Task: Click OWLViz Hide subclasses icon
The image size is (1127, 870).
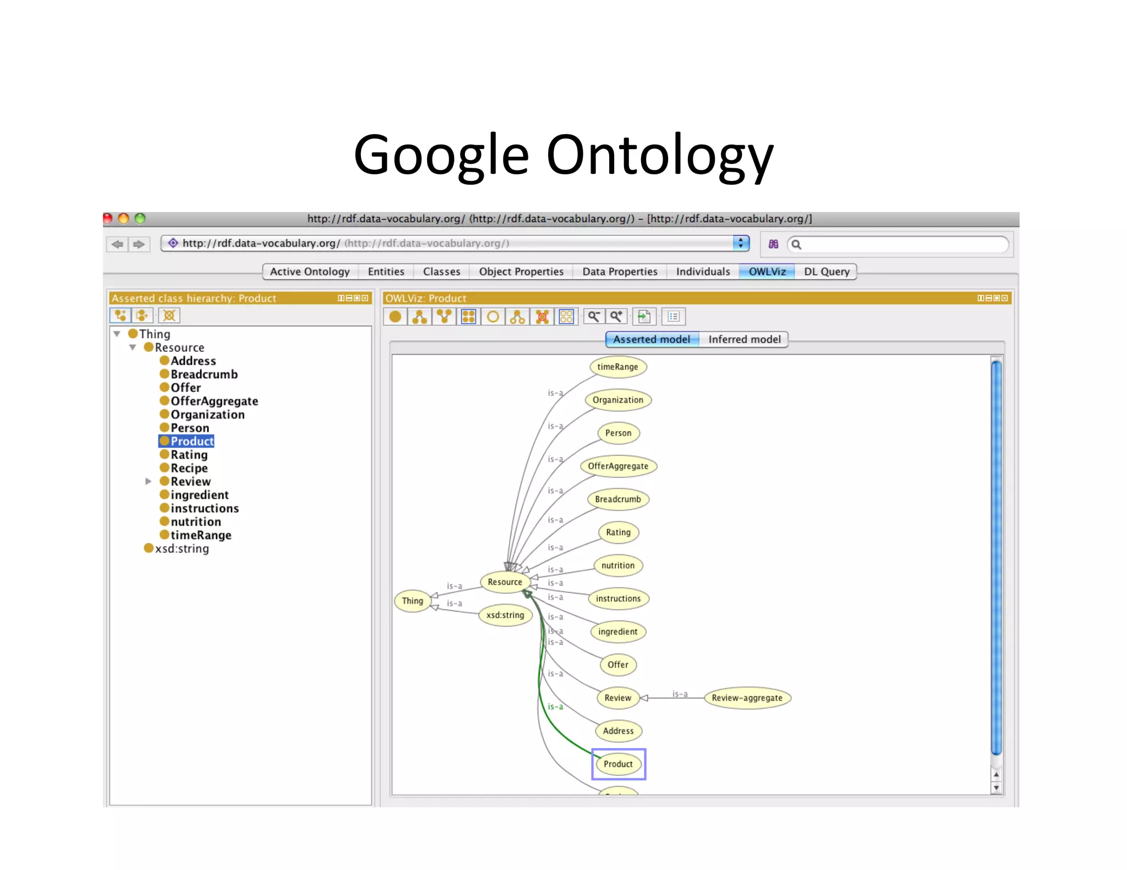Action: (517, 317)
